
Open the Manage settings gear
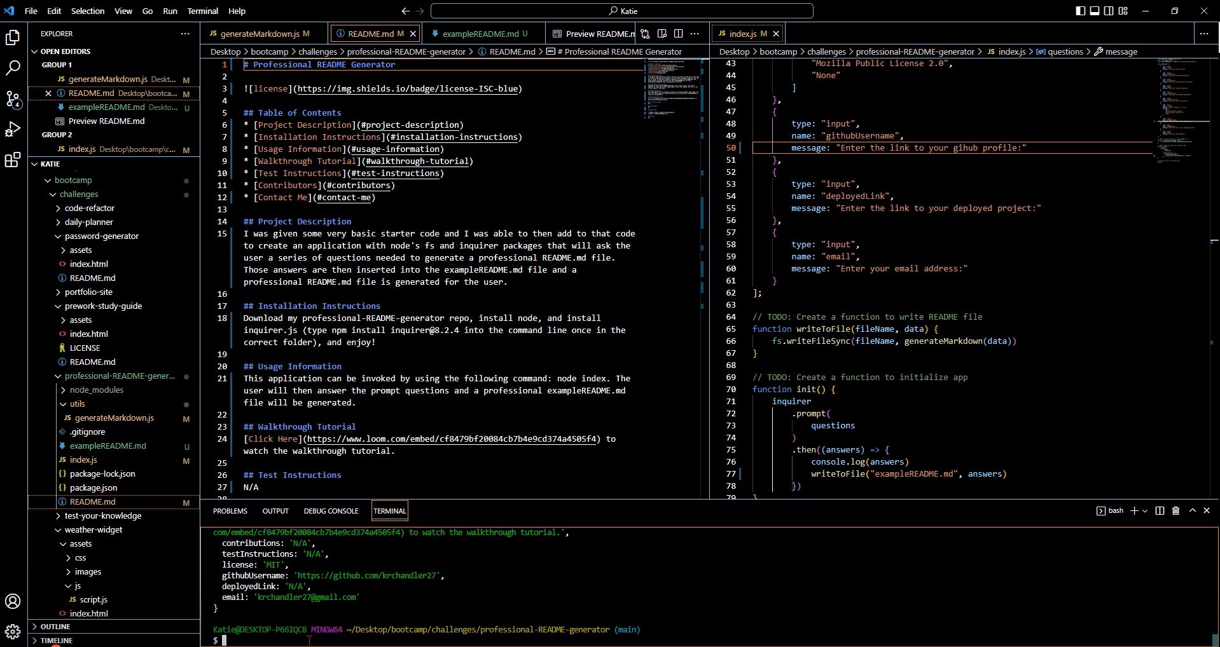tap(13, 632)
